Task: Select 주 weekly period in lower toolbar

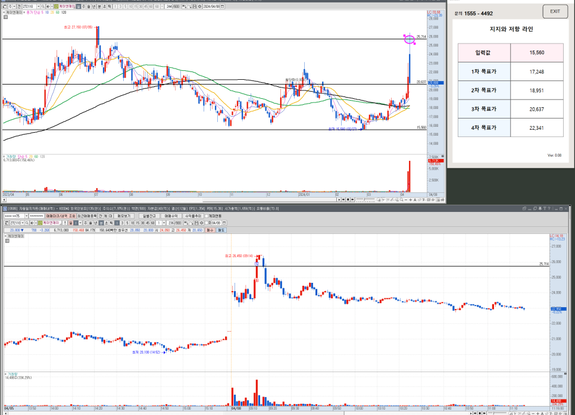Action: coord(86,223)
